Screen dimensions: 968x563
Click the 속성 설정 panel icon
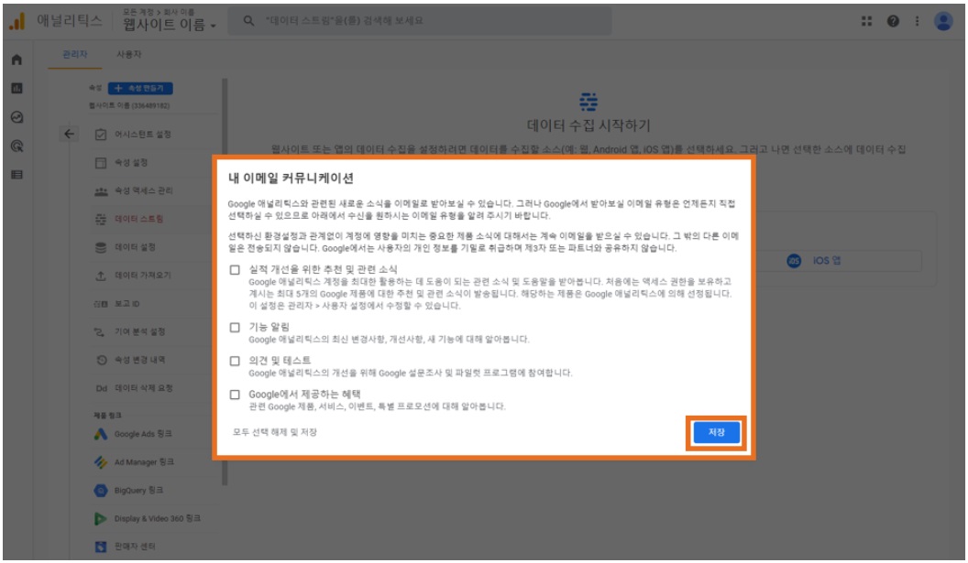click(101, 163)
